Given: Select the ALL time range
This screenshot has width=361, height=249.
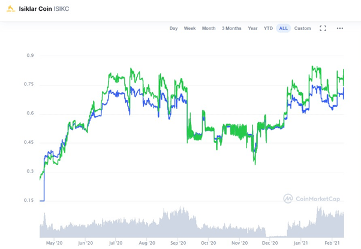Looking at the screenshot, I should (x=284, y=28).
